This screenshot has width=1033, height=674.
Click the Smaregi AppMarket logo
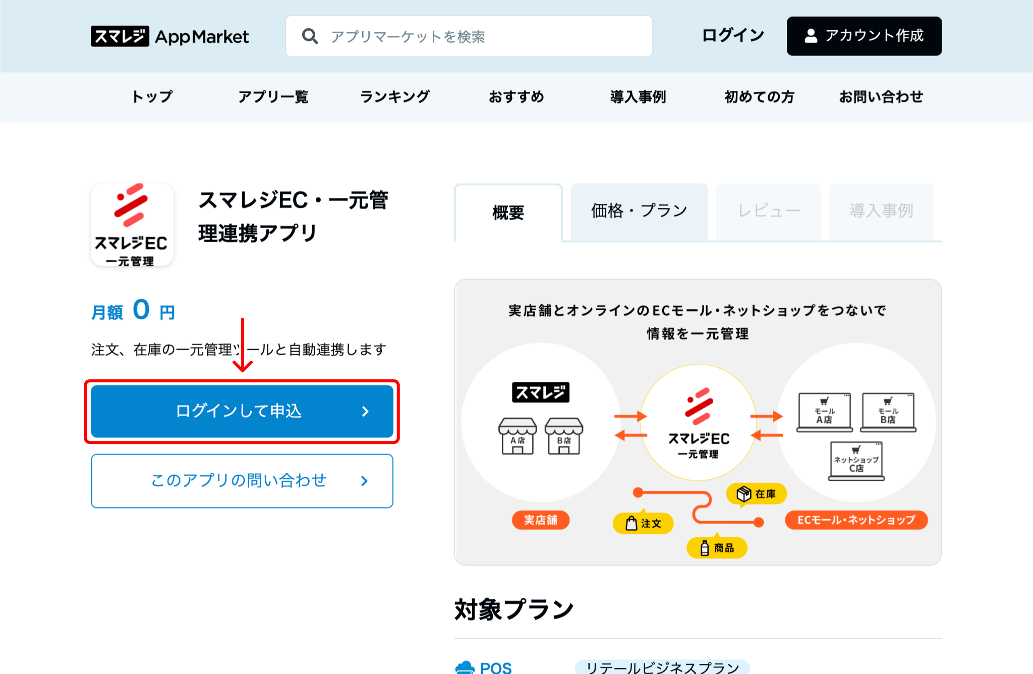coord(169,36)
